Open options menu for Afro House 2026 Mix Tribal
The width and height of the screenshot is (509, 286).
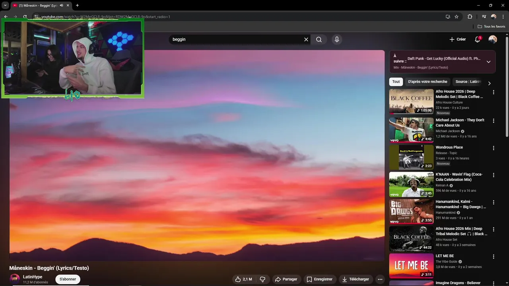pos(493,230)
